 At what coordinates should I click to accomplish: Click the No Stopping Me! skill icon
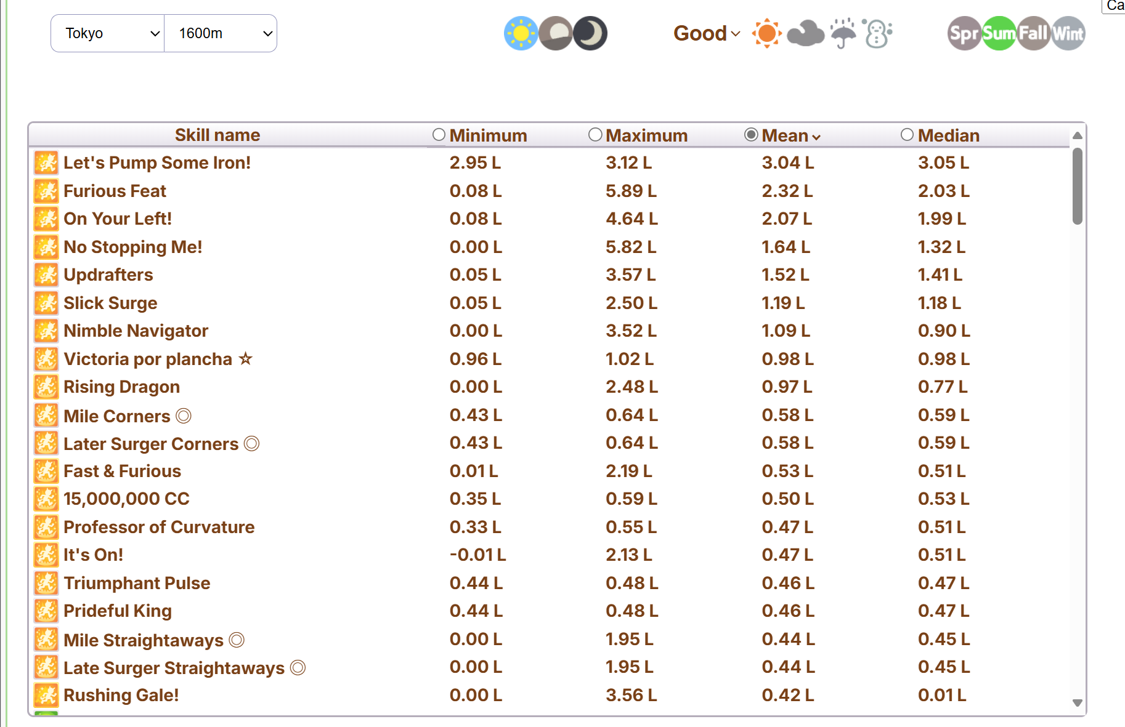(x=46, y=247)
